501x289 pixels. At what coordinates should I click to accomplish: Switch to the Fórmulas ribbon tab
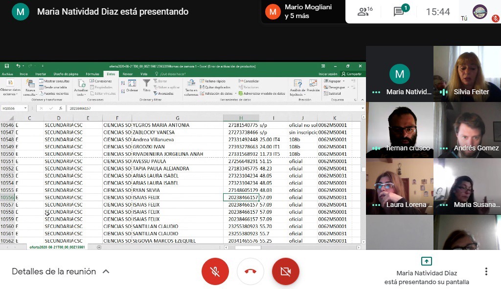[92, 74]
